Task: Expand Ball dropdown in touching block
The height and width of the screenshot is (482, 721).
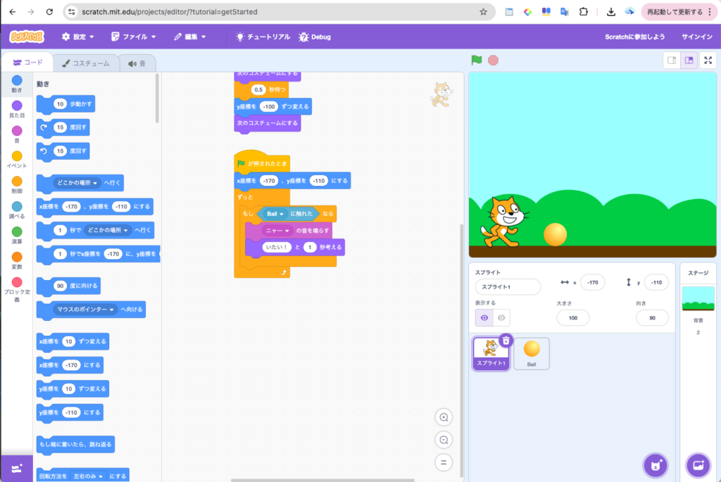Action: pyautogui.click(x=275, y=214)
